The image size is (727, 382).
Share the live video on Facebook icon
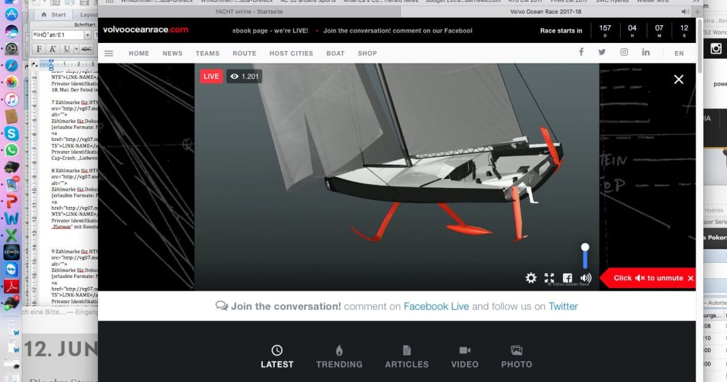click(567, 278)
